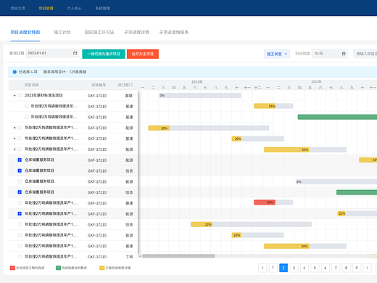The height and width of the screenshot is (283, 377).
Task: Click the red 60% progress bar
Action: 265,202
